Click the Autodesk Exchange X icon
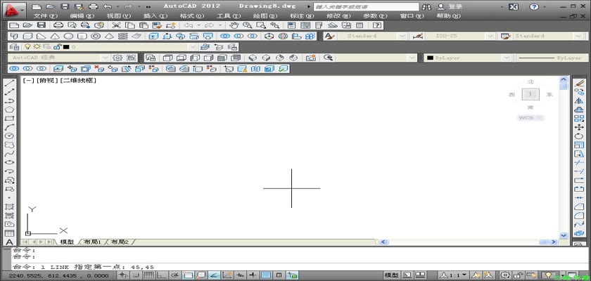This screenshot has height=281, width=591. coord(513,7)
